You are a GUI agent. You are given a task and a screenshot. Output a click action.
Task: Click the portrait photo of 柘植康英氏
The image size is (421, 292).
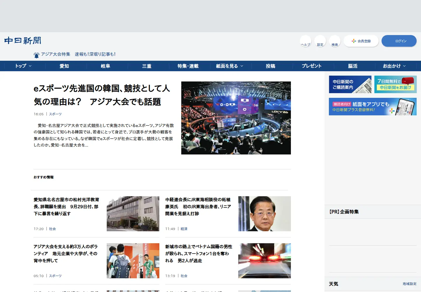[x=265, y=214]
